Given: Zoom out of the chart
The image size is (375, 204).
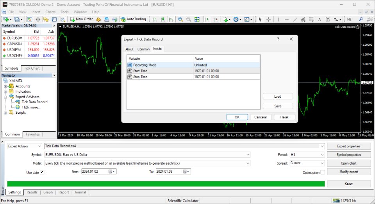Looking at the screenshot, I should (189, 20).
